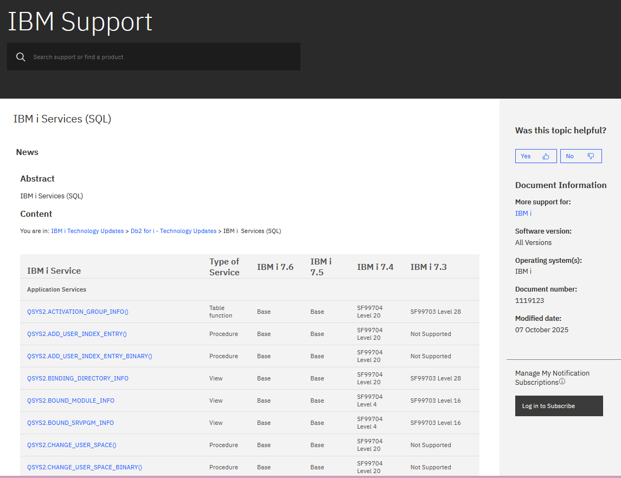Click Not Supported in ADD_USER_INDEX_ENTRY() row

pyautogui.click(x=431, y=334)
